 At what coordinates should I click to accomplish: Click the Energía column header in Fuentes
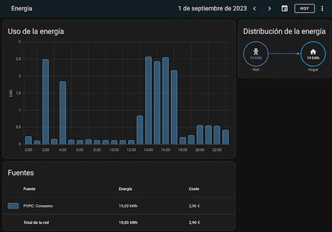tap(126, 189)
